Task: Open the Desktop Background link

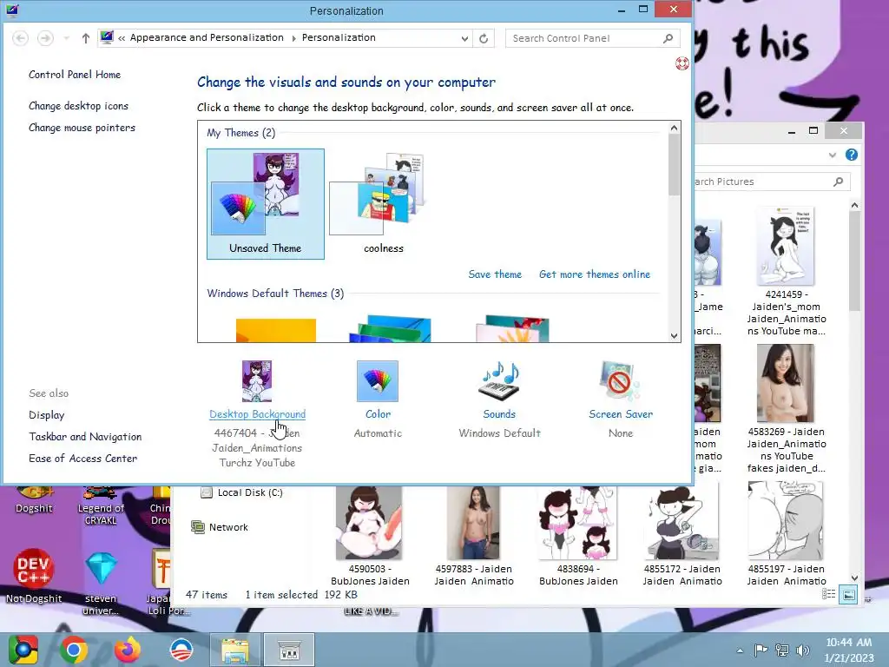Action: (257, 414)
